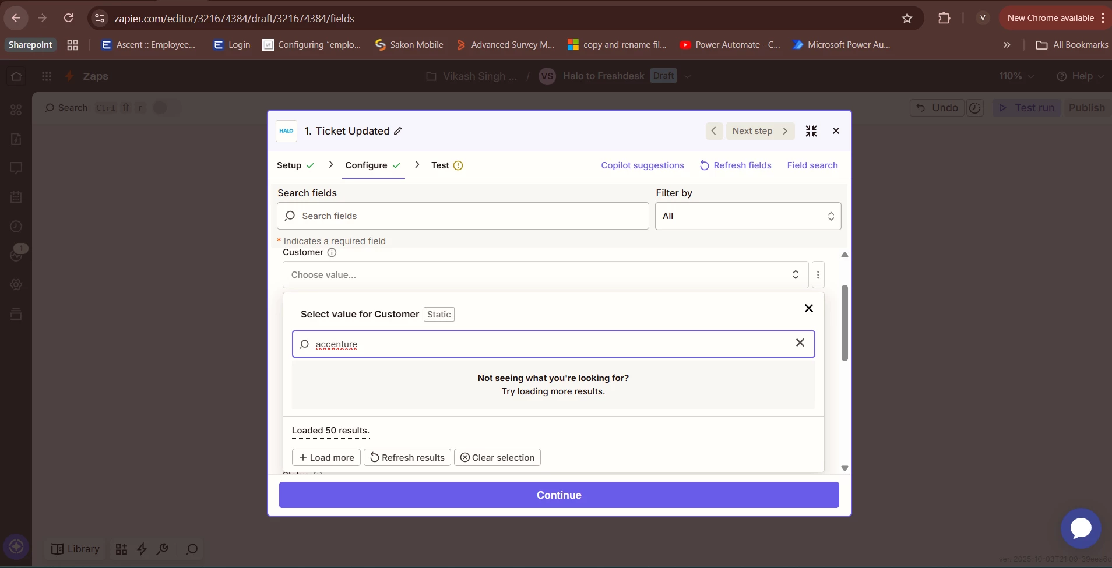Open Field search link

[812, 165]
